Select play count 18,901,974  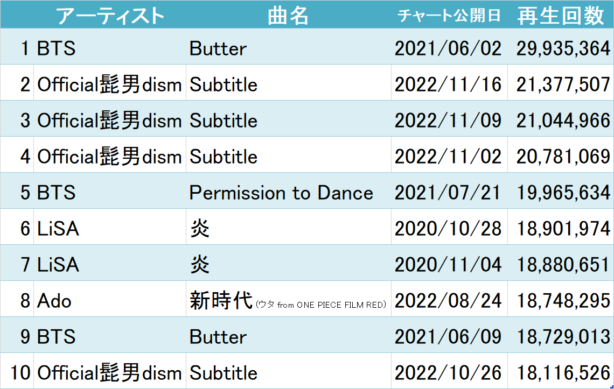563,229
